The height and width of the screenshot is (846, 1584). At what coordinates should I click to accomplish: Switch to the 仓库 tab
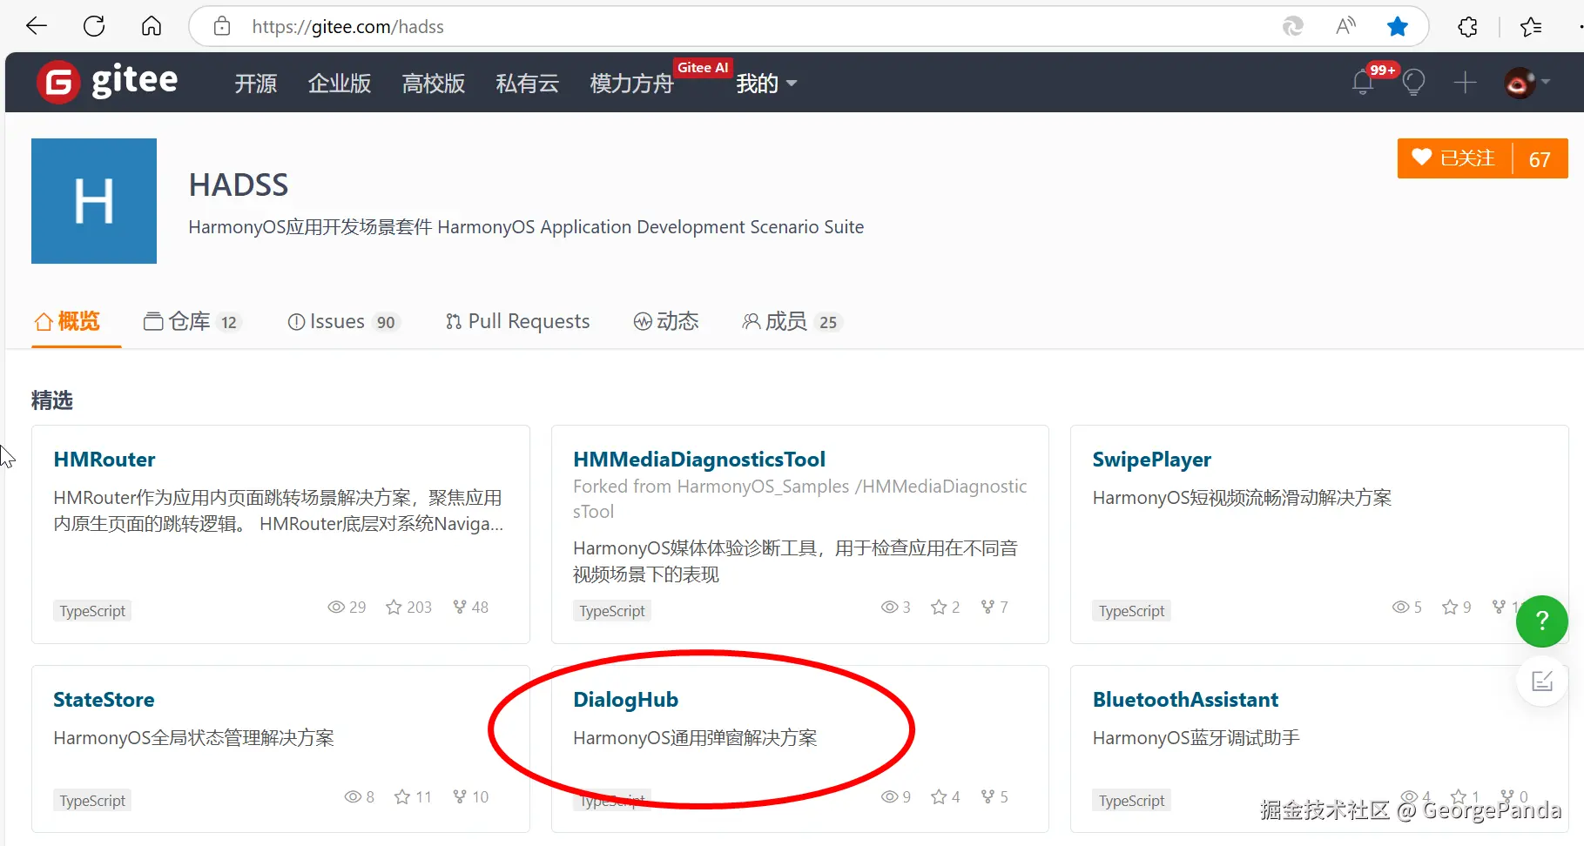click(192, 322)
